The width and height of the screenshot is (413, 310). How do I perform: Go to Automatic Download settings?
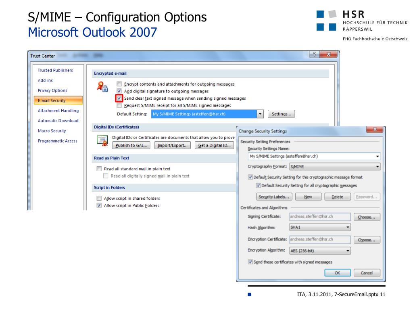tap(58, 121)
